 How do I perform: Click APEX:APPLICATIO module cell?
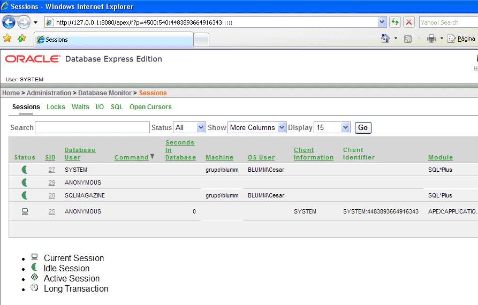click(x=453, y=211)
